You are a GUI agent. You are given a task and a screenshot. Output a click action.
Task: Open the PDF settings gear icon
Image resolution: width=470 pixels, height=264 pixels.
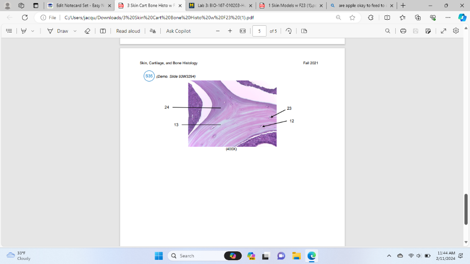tap(455, 31)
